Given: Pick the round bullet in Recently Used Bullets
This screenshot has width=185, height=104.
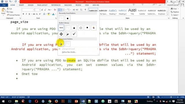Looking at the screenshot, I should [x=68, y=18].
